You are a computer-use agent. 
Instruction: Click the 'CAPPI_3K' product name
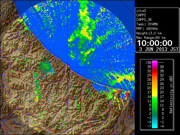(144, 20)
